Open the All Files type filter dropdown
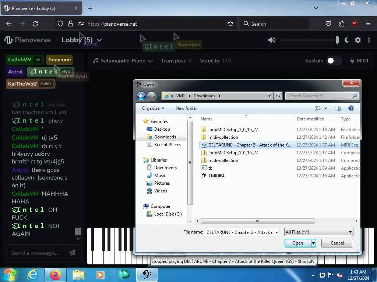Screen dimensions: 377x282 [318, 232]
